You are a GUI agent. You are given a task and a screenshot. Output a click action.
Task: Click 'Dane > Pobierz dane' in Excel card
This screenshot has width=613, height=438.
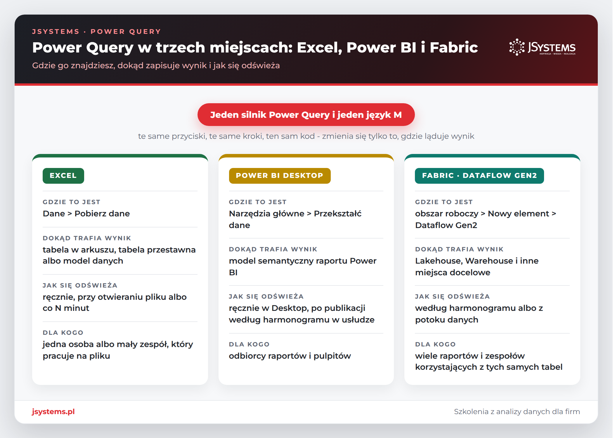[86, 213]
